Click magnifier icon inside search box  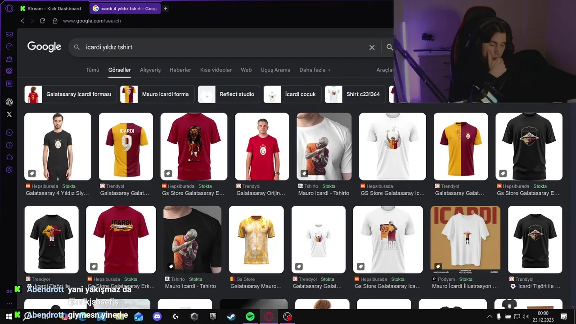(x=76, y=47)
